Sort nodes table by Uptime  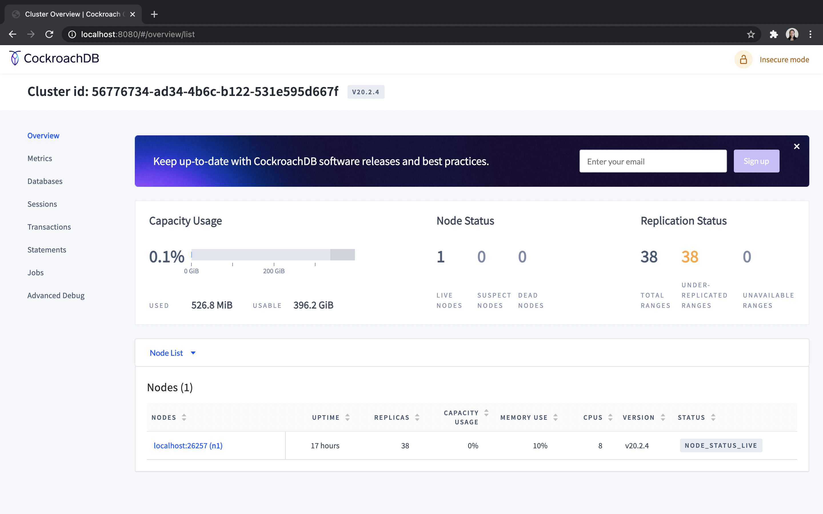347,417
